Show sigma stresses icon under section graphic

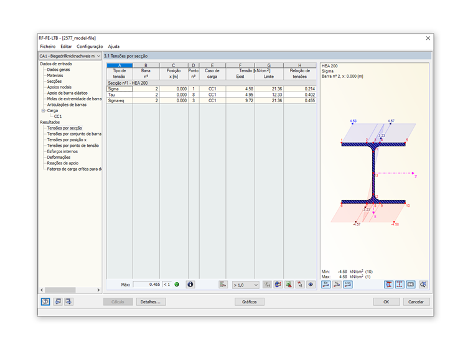click(x=325, y=285)
